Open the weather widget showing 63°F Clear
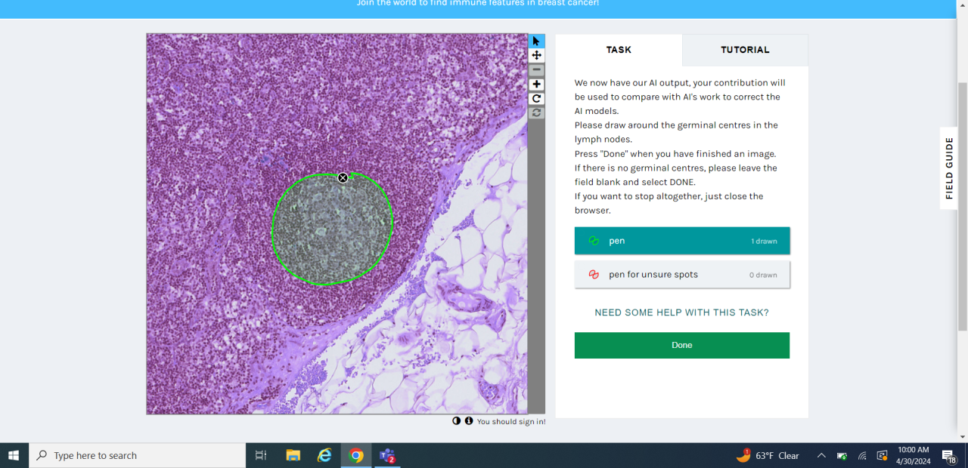Image resolution: width=968 pixels, height=468 pixels. [x=768, y=455]
